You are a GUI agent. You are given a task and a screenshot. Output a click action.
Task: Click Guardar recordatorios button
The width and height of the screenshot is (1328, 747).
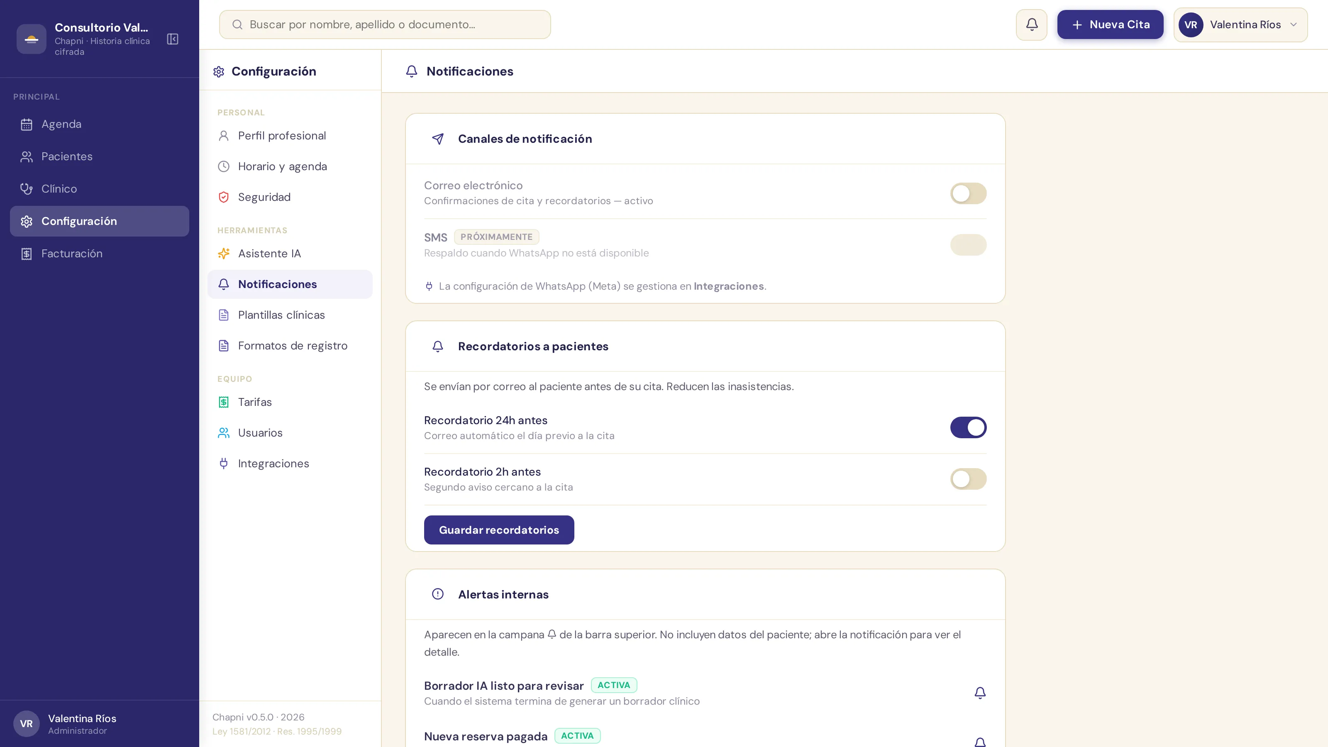498,530
